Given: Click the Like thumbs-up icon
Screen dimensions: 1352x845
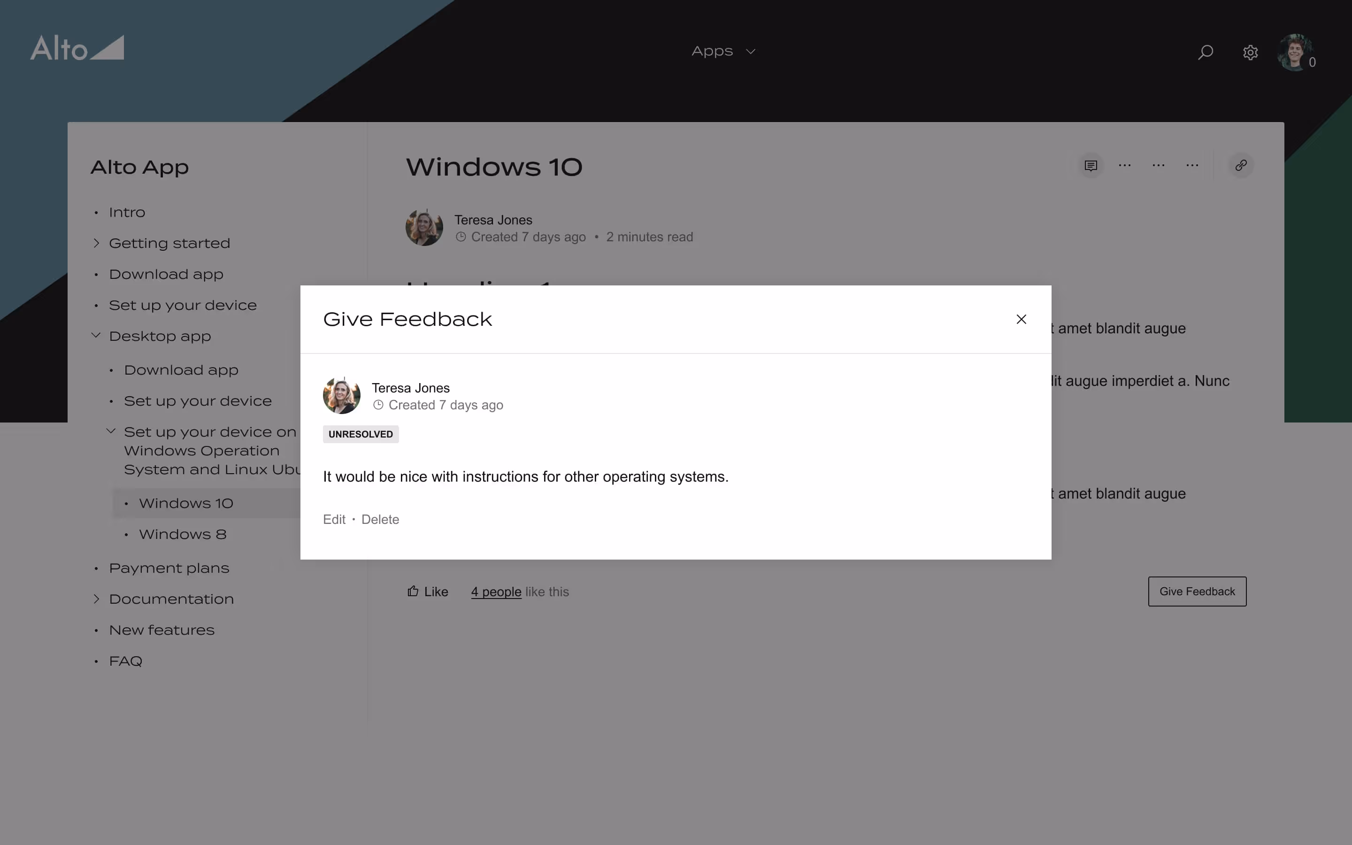Looking at the screenshot, I should coord(413,591).
